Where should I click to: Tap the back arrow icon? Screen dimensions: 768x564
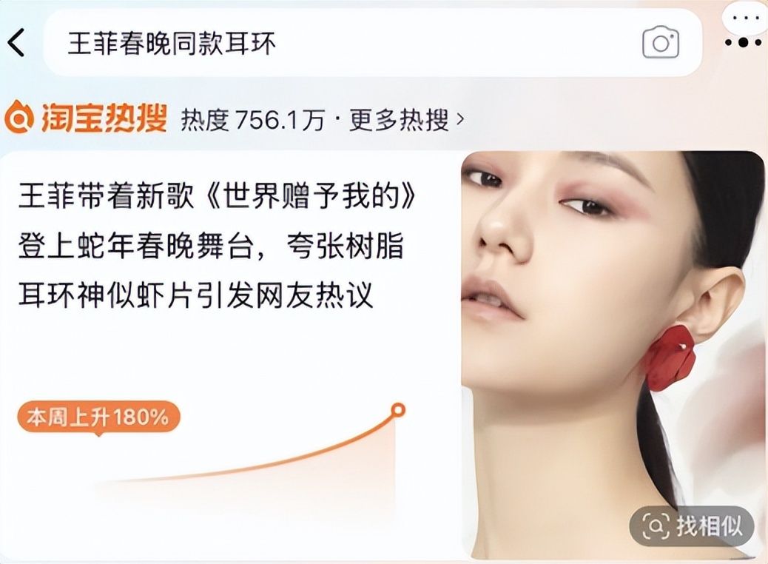(16, 43)
